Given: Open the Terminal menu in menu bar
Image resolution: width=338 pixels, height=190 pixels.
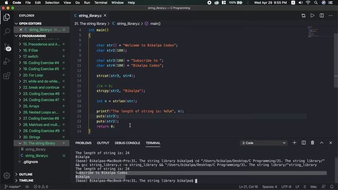Looking at the screenshot, I should [101, 3].
